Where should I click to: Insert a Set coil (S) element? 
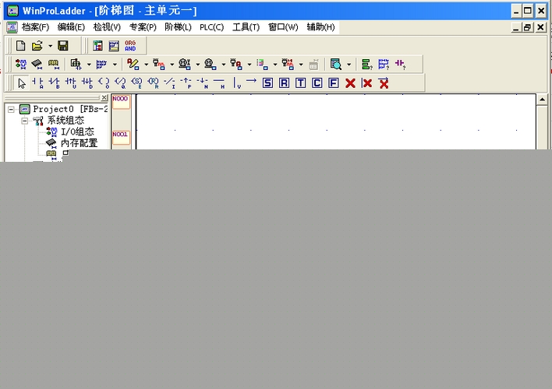268,83
